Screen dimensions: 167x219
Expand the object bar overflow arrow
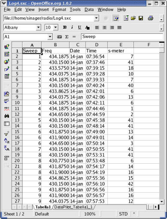pyautogui.click(x=161, y=29)
